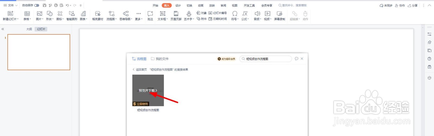Switch to the 视图 tab
The image size is (434, 136).
(x=235, y=5)
